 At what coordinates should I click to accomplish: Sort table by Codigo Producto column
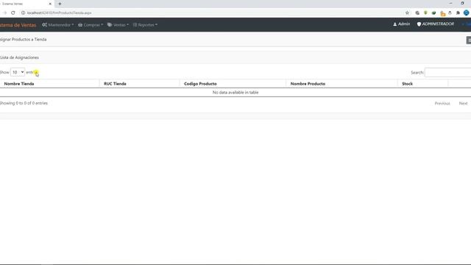[x=233, y=84]
